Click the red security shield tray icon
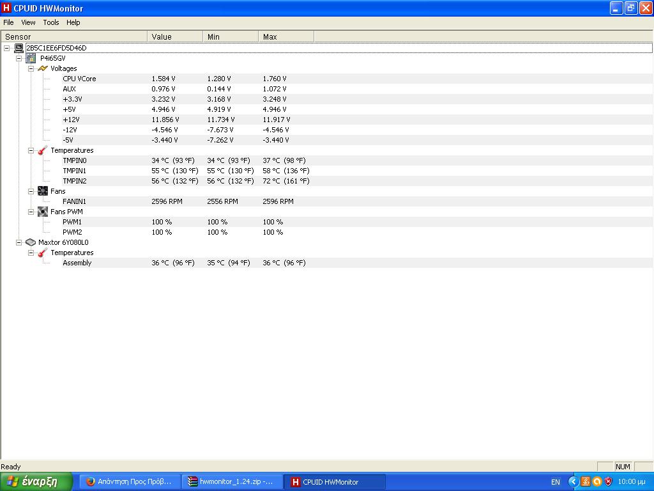This screenshot has height=491, width=654. [x=609, y=482]
